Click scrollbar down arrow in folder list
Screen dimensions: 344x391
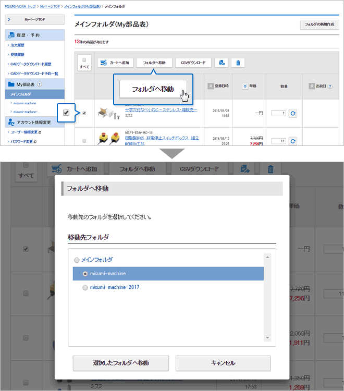[x=267, y=337]
